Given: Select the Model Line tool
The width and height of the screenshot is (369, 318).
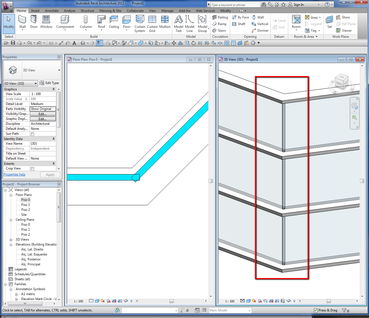Looking at the screenshot, I should (190, 24).
